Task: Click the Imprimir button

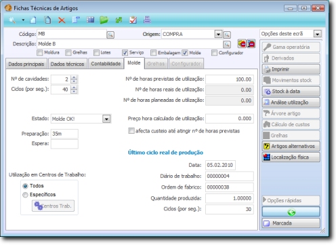Action: coord(291,69)
